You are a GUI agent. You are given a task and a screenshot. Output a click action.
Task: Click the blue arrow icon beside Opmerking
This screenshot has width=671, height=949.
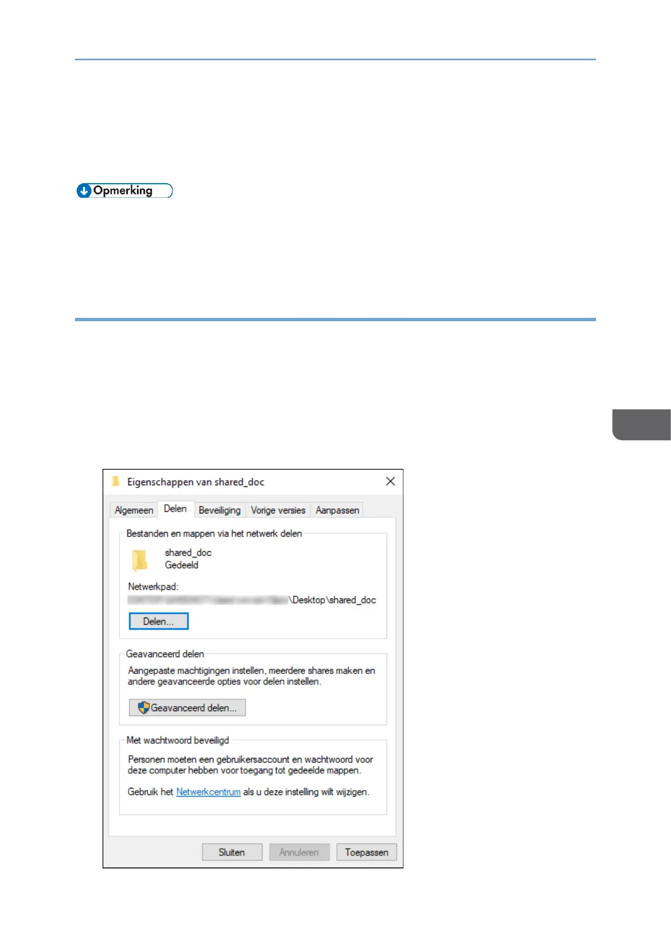[84, 191]
